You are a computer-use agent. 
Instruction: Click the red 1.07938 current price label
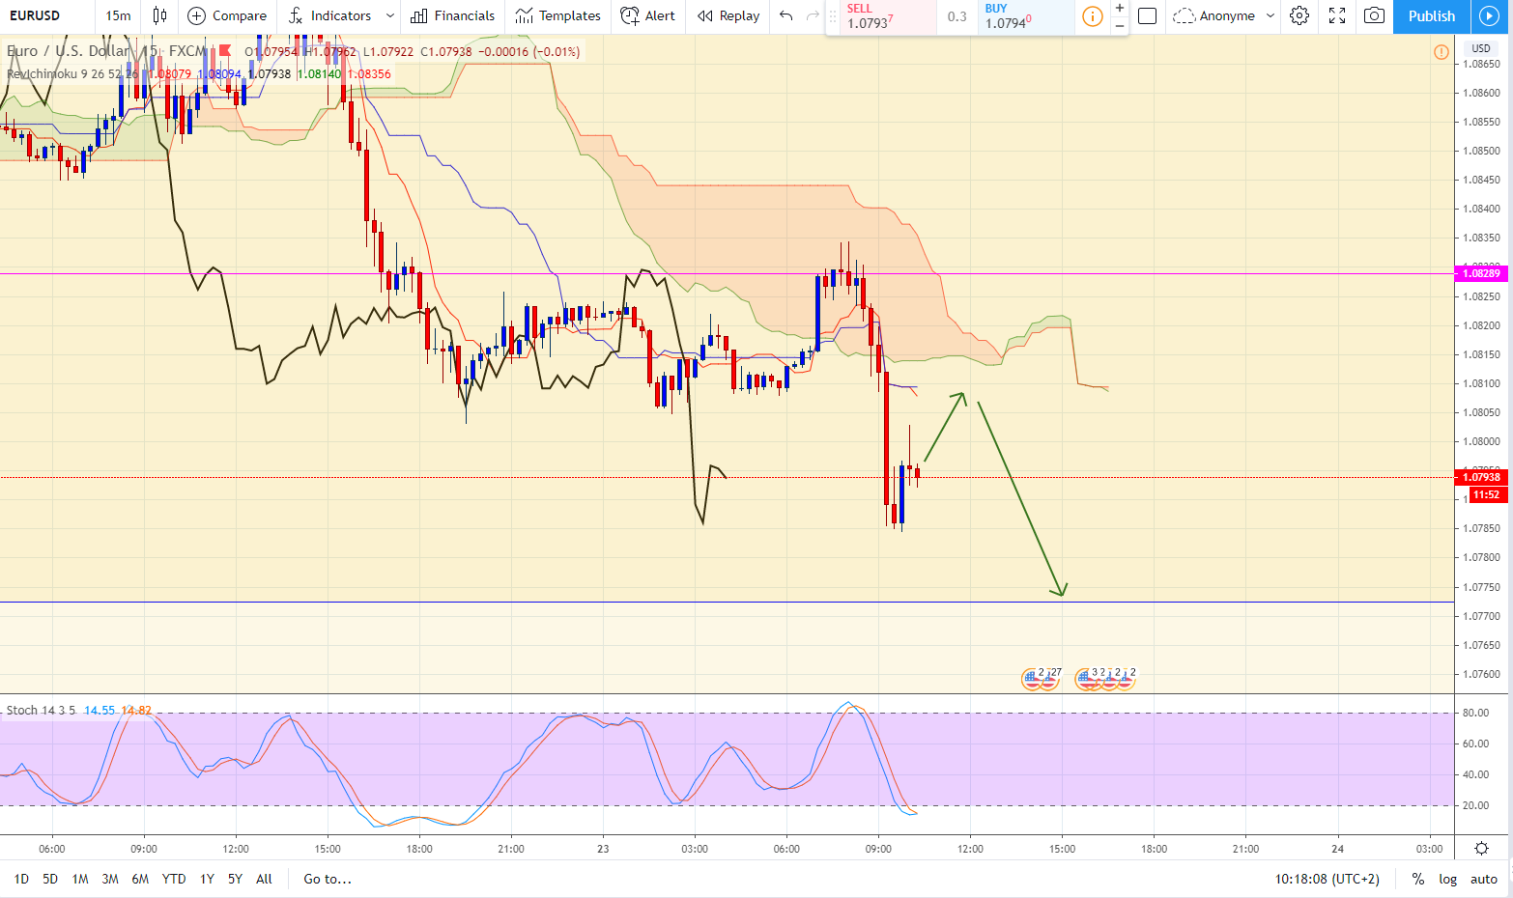[1481, 477]
